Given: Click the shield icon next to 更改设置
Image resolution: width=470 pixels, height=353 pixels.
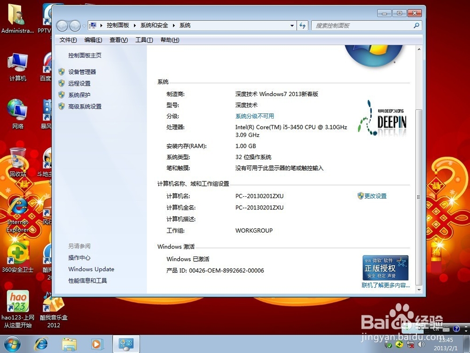Looking at the screenshot, I should click(360, 196).
